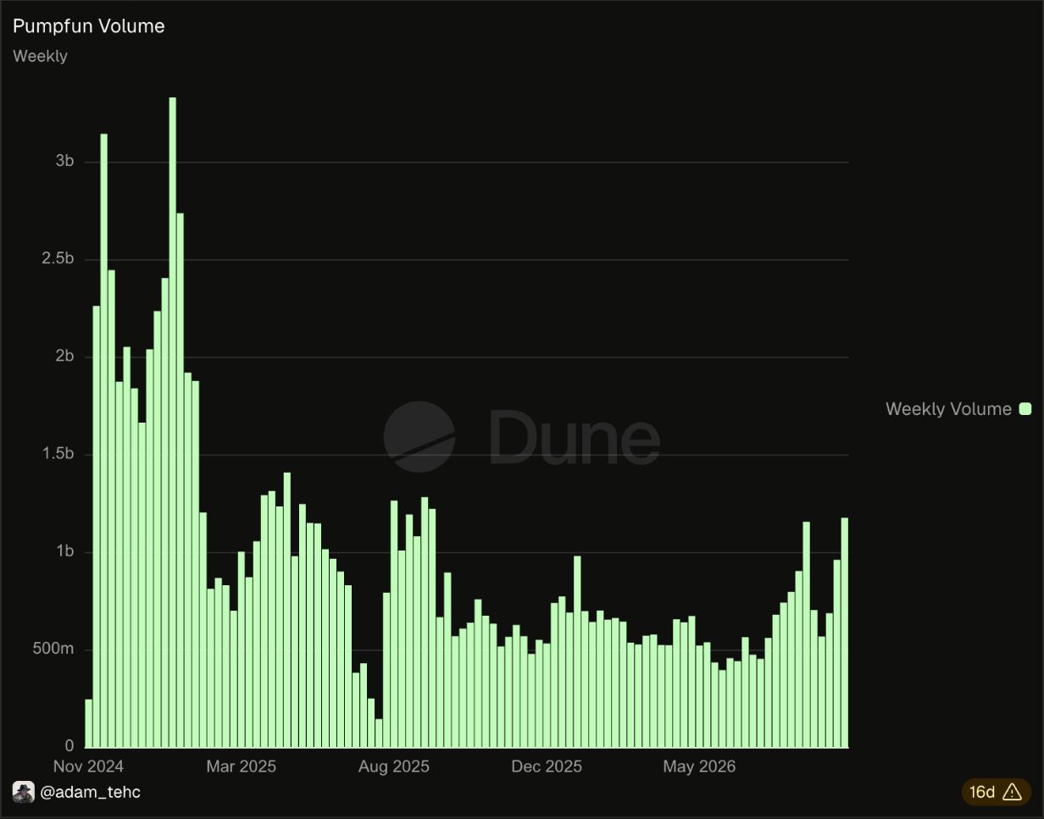Screen dimensions: 1044x819
Task: Click the tallest bar above 3b
Action: click(x=173, y=423)
